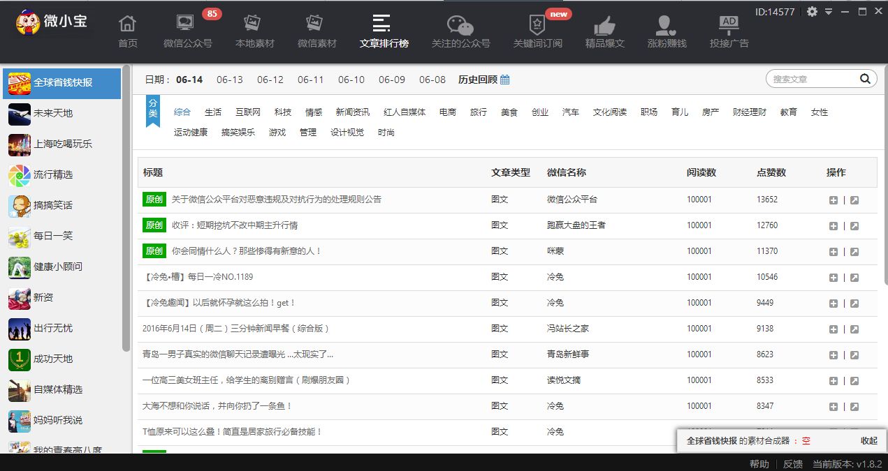This screenshot has height=471, width=888.
Task: Open the 历史回顾 calendar icon
Action: pos(505,80)
